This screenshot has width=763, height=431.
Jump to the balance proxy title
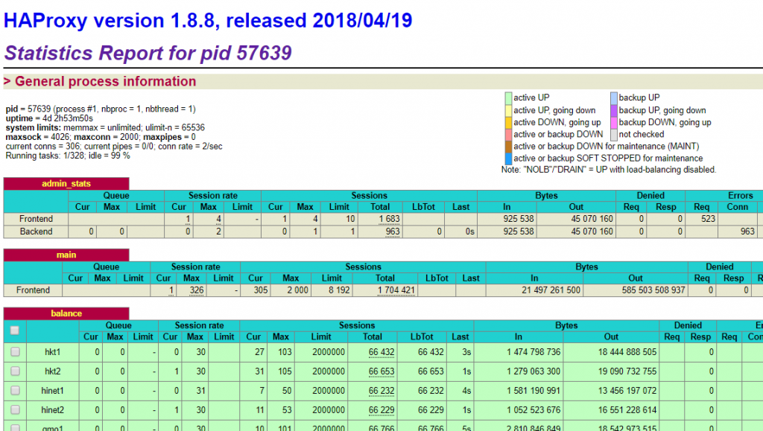tap(66, 313)
